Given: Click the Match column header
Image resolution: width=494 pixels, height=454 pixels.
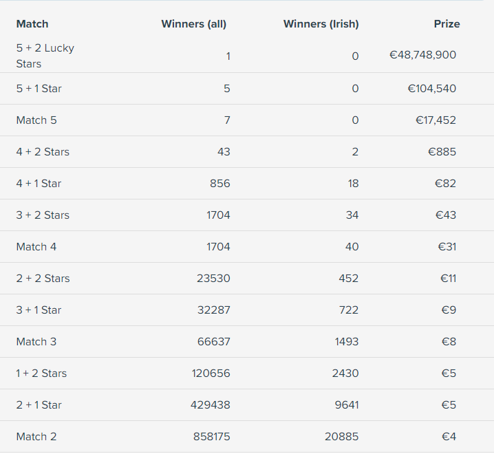Looking at the screenshot, I should (32, 24).
